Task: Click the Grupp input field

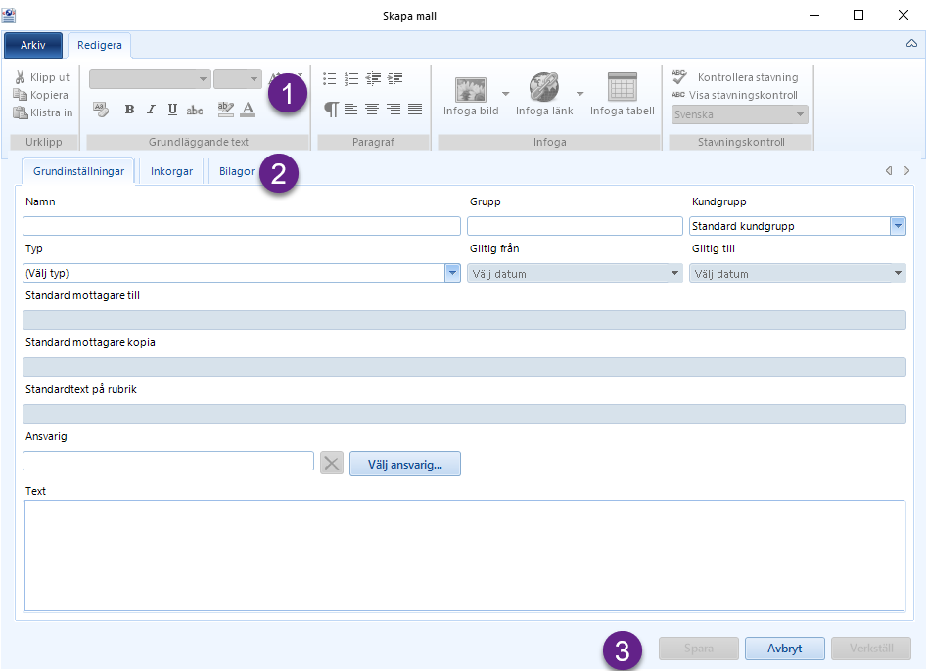Action: [575, 226]
